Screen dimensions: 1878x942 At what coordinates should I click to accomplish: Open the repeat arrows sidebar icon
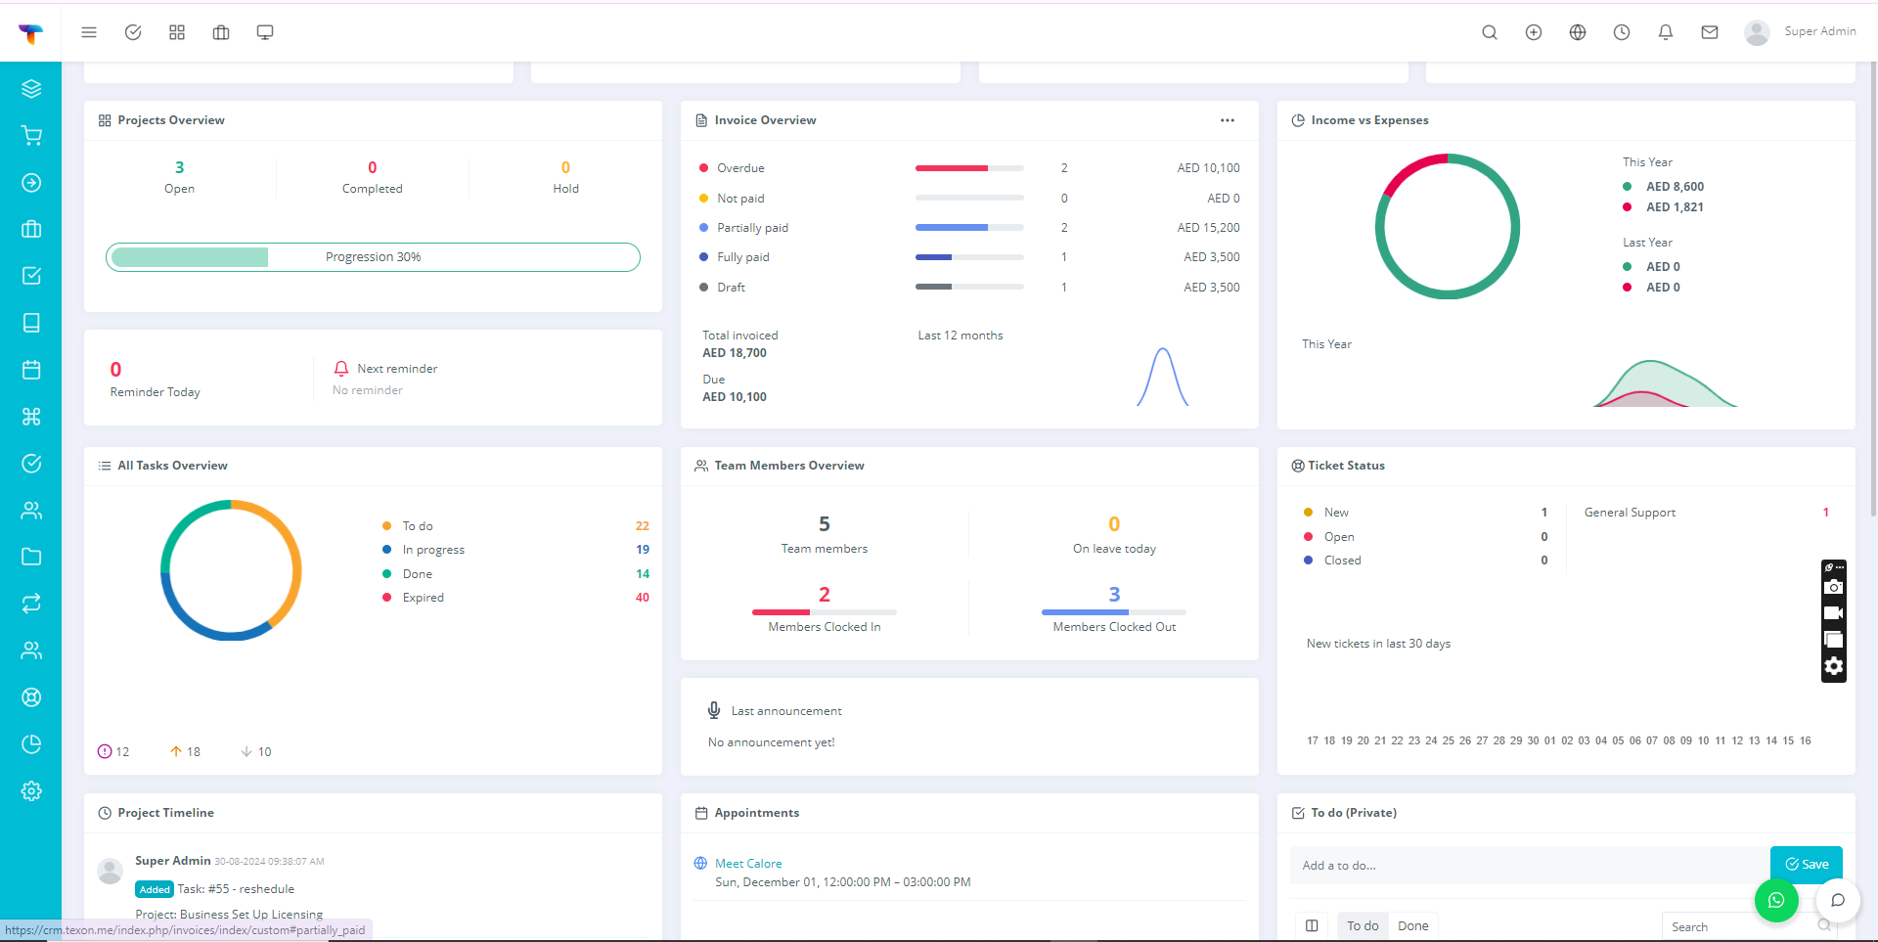(31, 604)
